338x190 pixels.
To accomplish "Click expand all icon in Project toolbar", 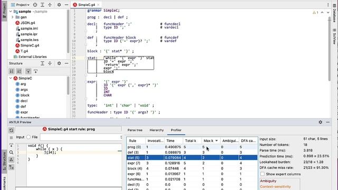I will coord(42,5).
